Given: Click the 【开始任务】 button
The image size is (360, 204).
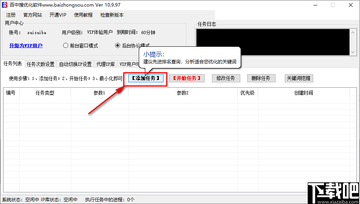Looking at the screenshot, I should click(x=187, y=78).
